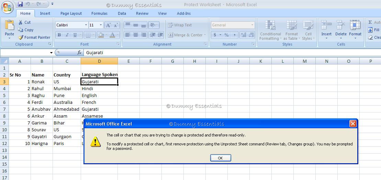The image size is (381, 180).
Task: Switch to the Insert ribbon tab
Action: tap(45, 14)
